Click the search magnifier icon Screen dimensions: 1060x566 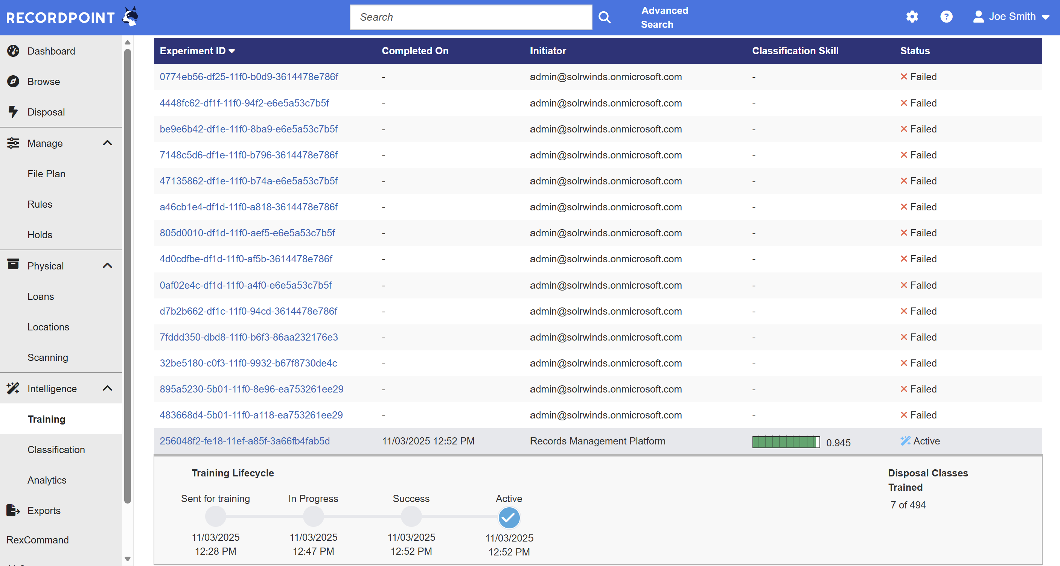(x=604, y=17)
